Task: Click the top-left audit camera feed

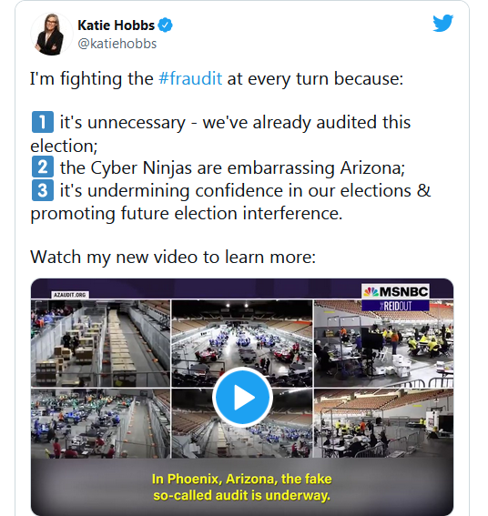Action: [100, 343]
